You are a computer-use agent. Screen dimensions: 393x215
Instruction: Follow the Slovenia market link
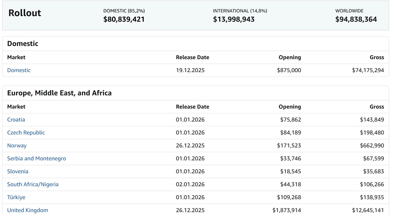pyautogui.click(x=18, y=171)
